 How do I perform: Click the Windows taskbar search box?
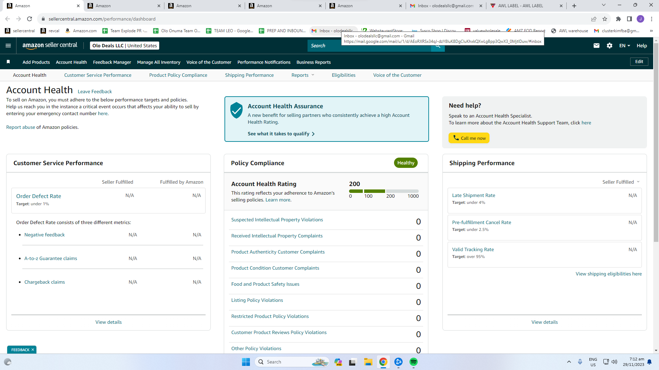point(292,362)
